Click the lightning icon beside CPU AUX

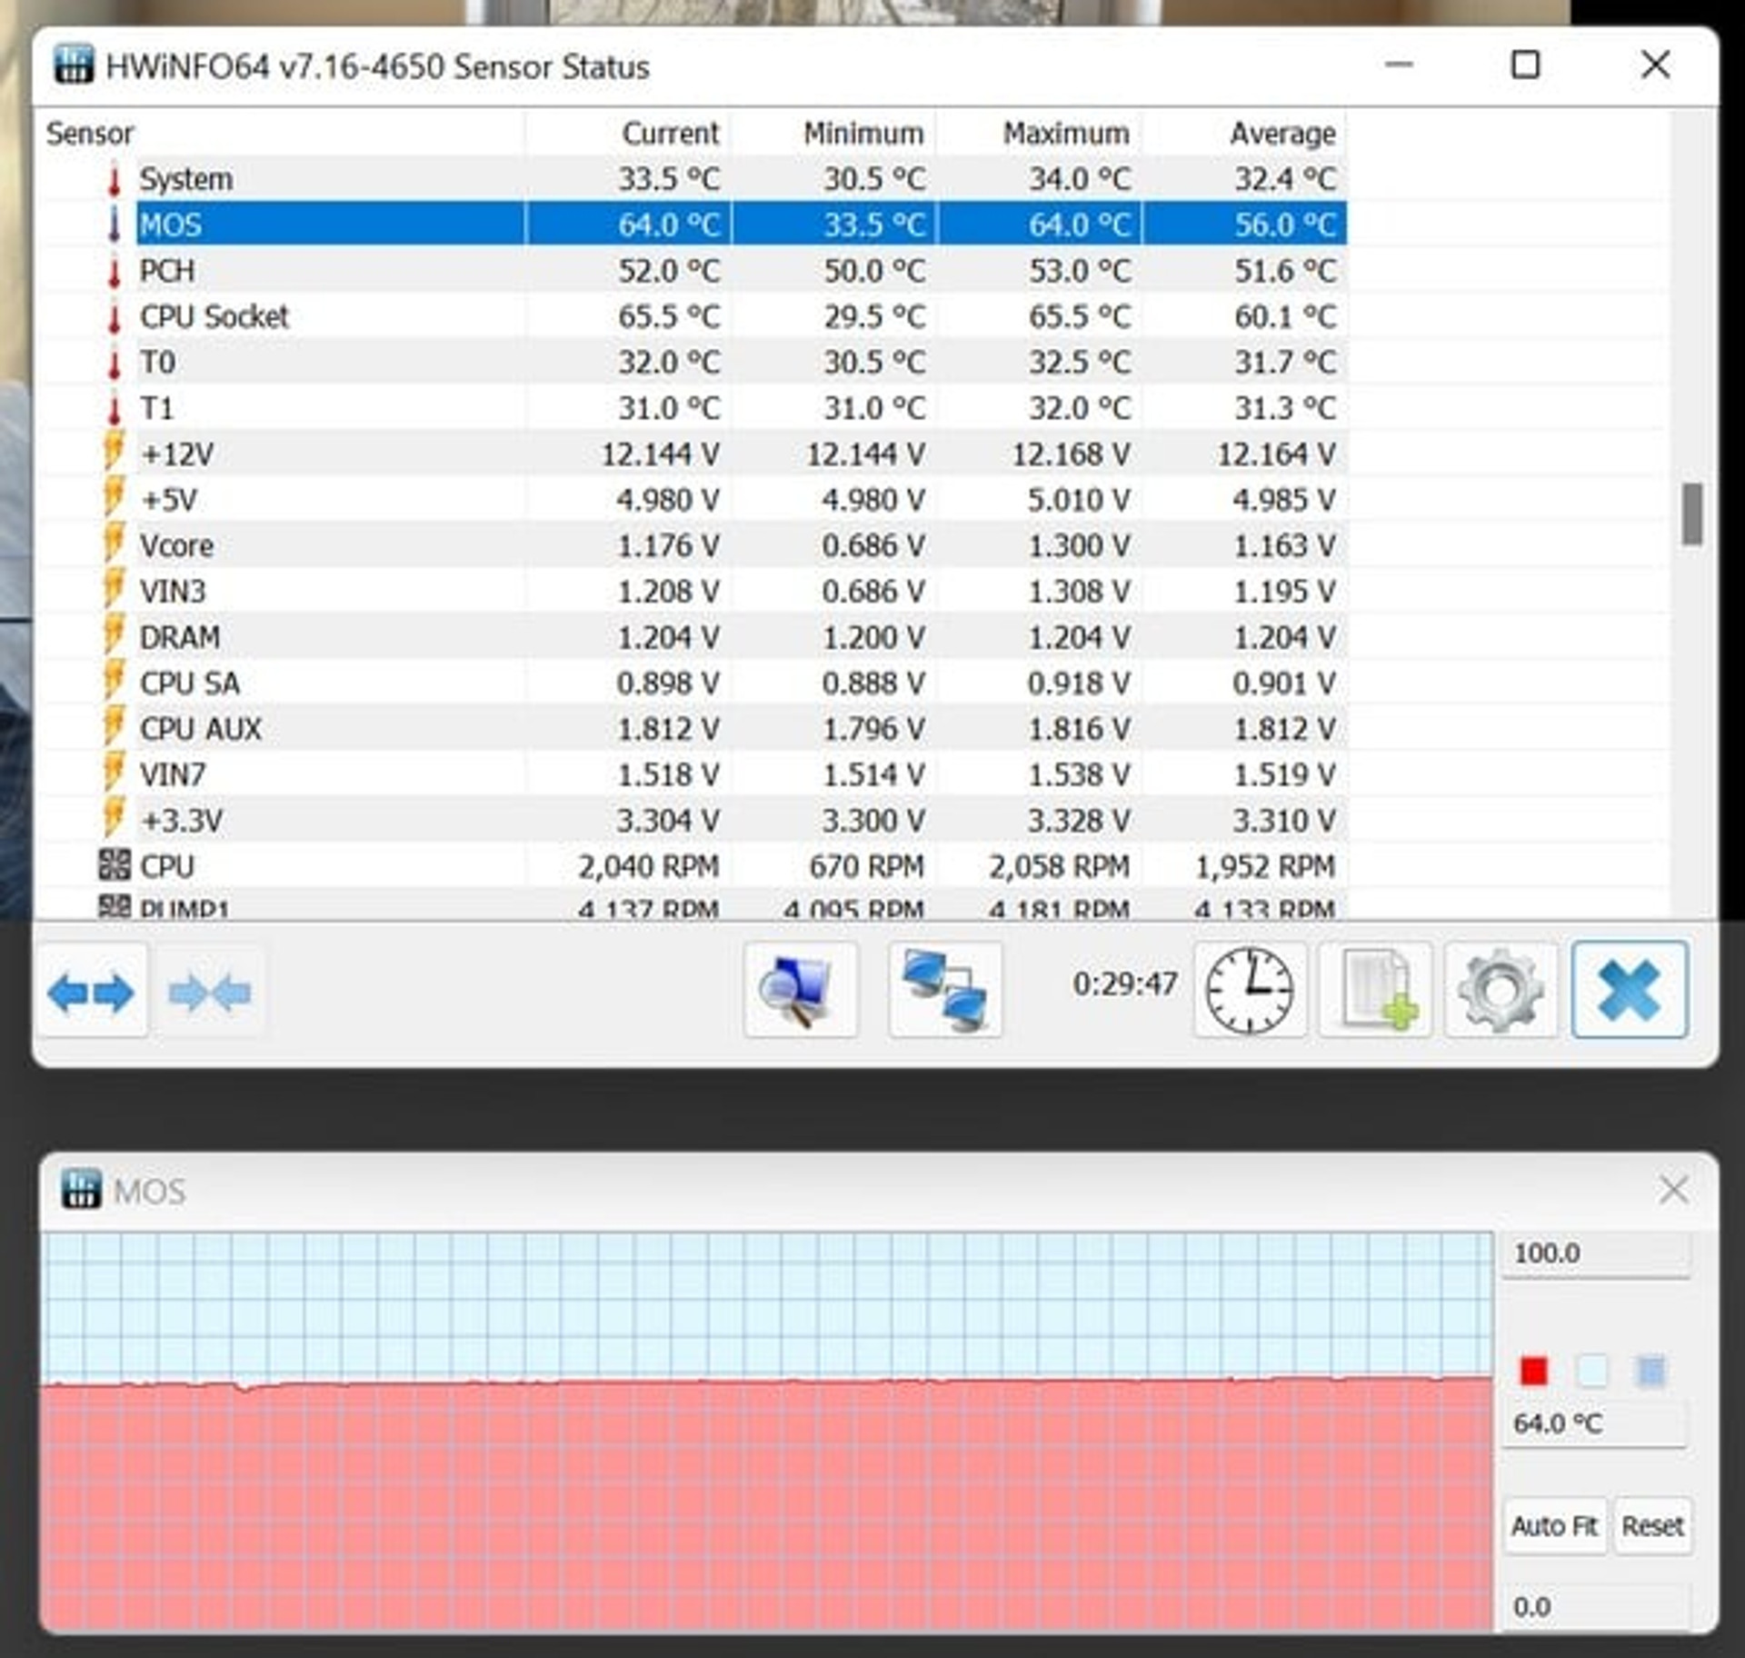click(115, 726)
